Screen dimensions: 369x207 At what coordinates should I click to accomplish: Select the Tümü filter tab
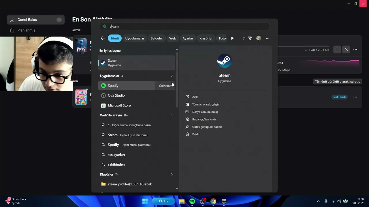[x=115, y=38]
